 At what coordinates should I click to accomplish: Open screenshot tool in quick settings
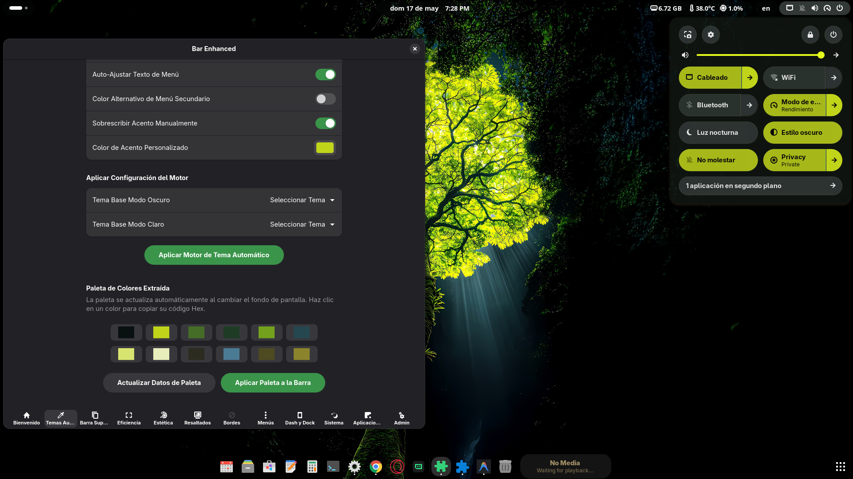click(x=687, y=35)
